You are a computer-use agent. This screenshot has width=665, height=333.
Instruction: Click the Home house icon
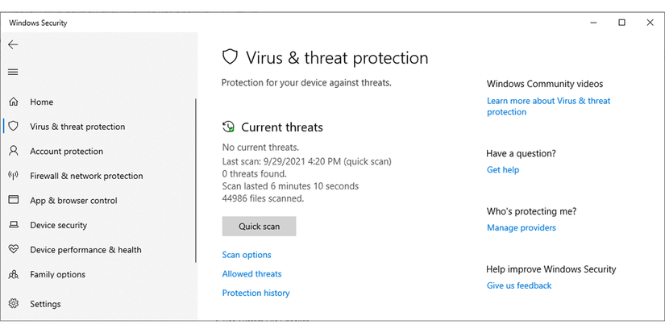pyautogui.click(x=14, y=102)
